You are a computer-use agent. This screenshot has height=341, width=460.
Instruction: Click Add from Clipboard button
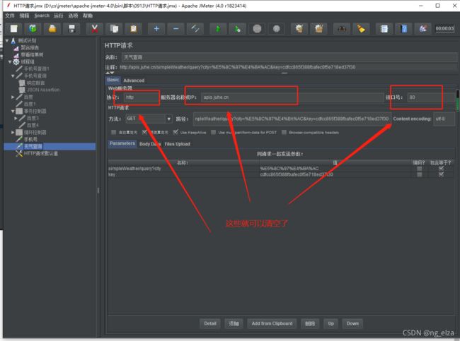[x=272, y=324]
